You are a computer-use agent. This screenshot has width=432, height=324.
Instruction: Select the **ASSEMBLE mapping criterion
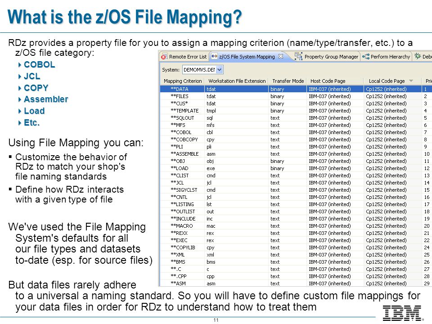[184, 154]
